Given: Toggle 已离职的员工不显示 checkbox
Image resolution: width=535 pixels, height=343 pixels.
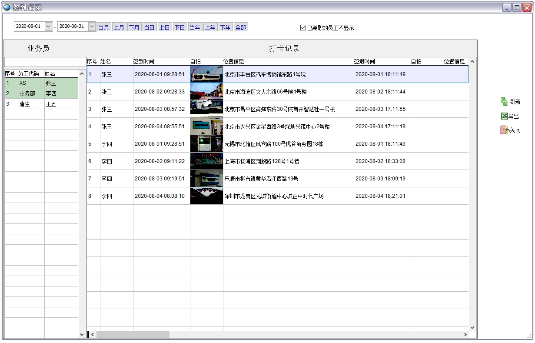Looking at the screenshot, I should [x=303, y=28].
